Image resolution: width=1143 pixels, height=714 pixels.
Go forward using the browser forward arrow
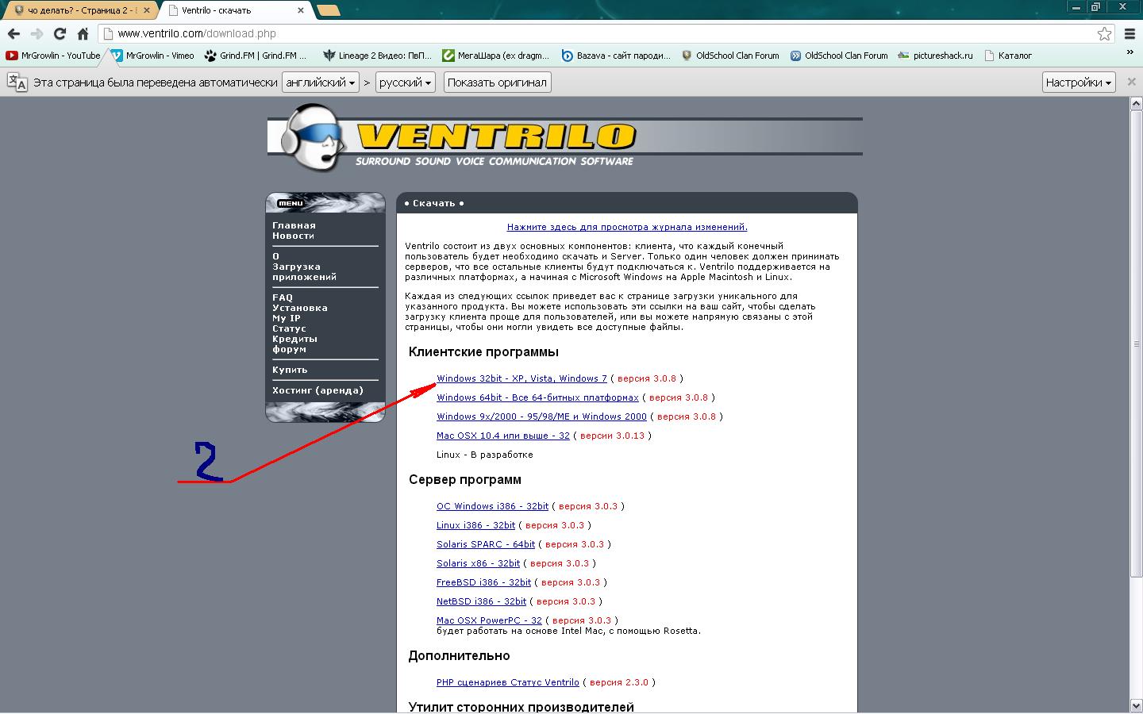(37, 33)
